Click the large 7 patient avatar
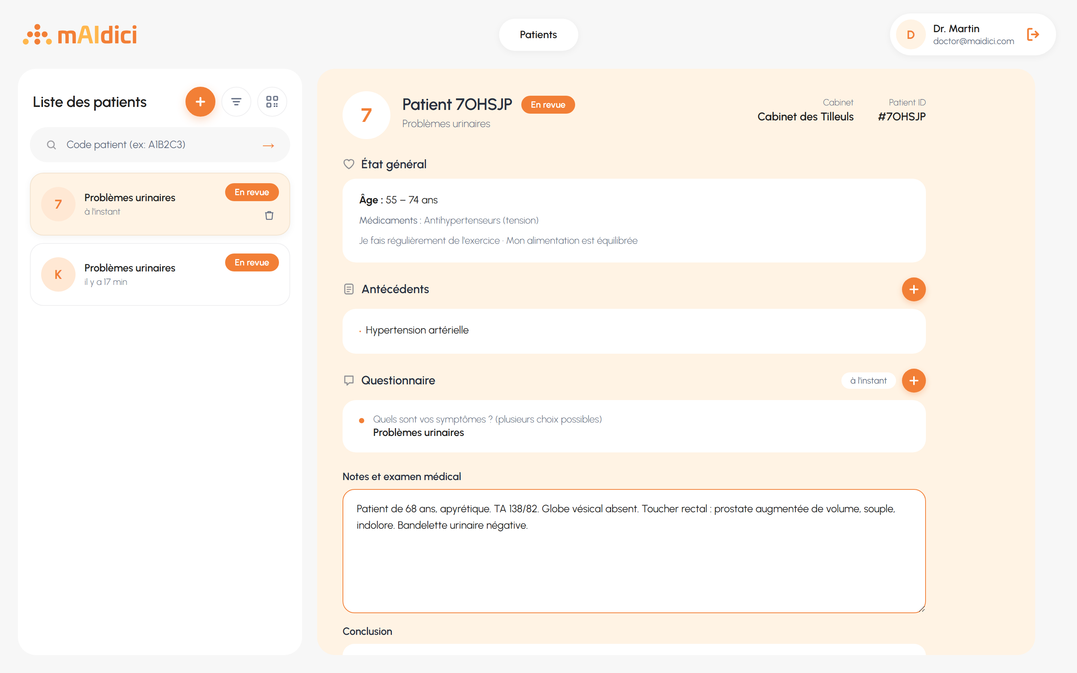Image resolution: width=1077 pixels, height=673 pixels. pos(366,115)
